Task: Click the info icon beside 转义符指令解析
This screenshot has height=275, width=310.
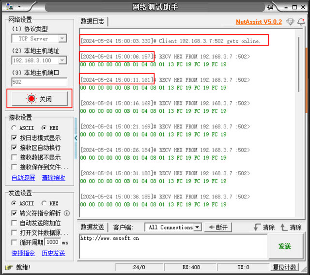Action: point(67,213)
